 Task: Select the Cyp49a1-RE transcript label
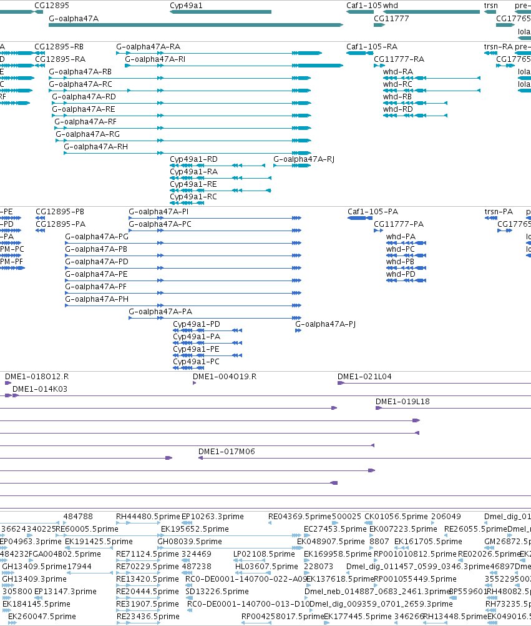coord(193,184)
